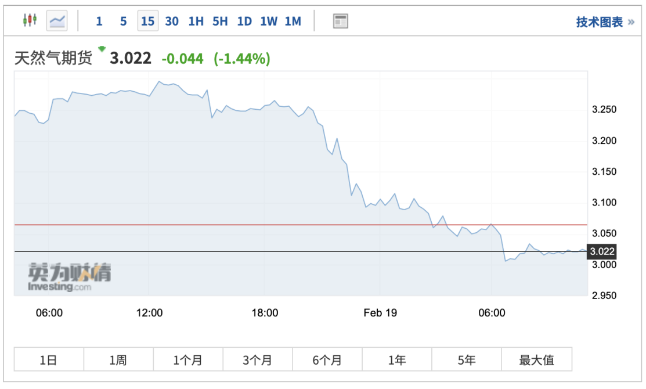Open the news table icon
Viewport: 646px width, 389px height.
pos(340,21)
